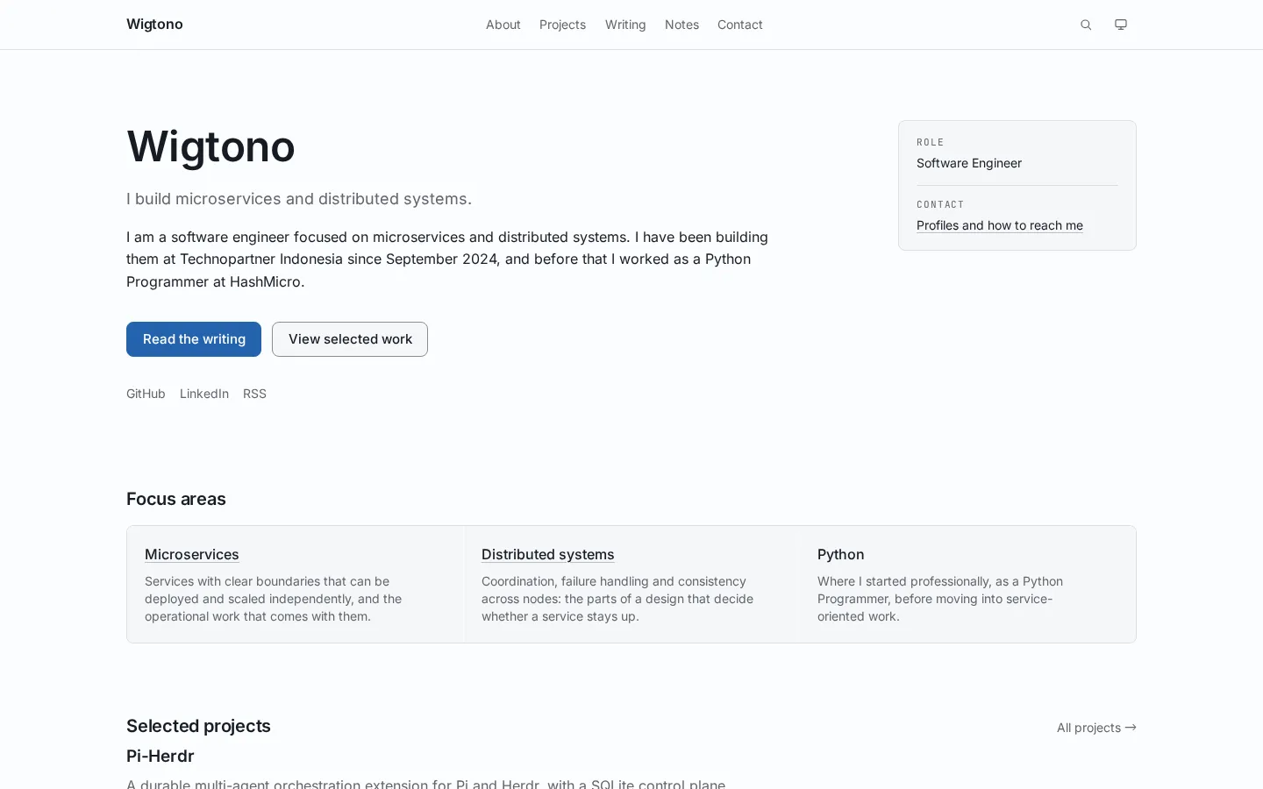Click the Read the writing button
1263x789 pixels.
[x=194, y=339]
